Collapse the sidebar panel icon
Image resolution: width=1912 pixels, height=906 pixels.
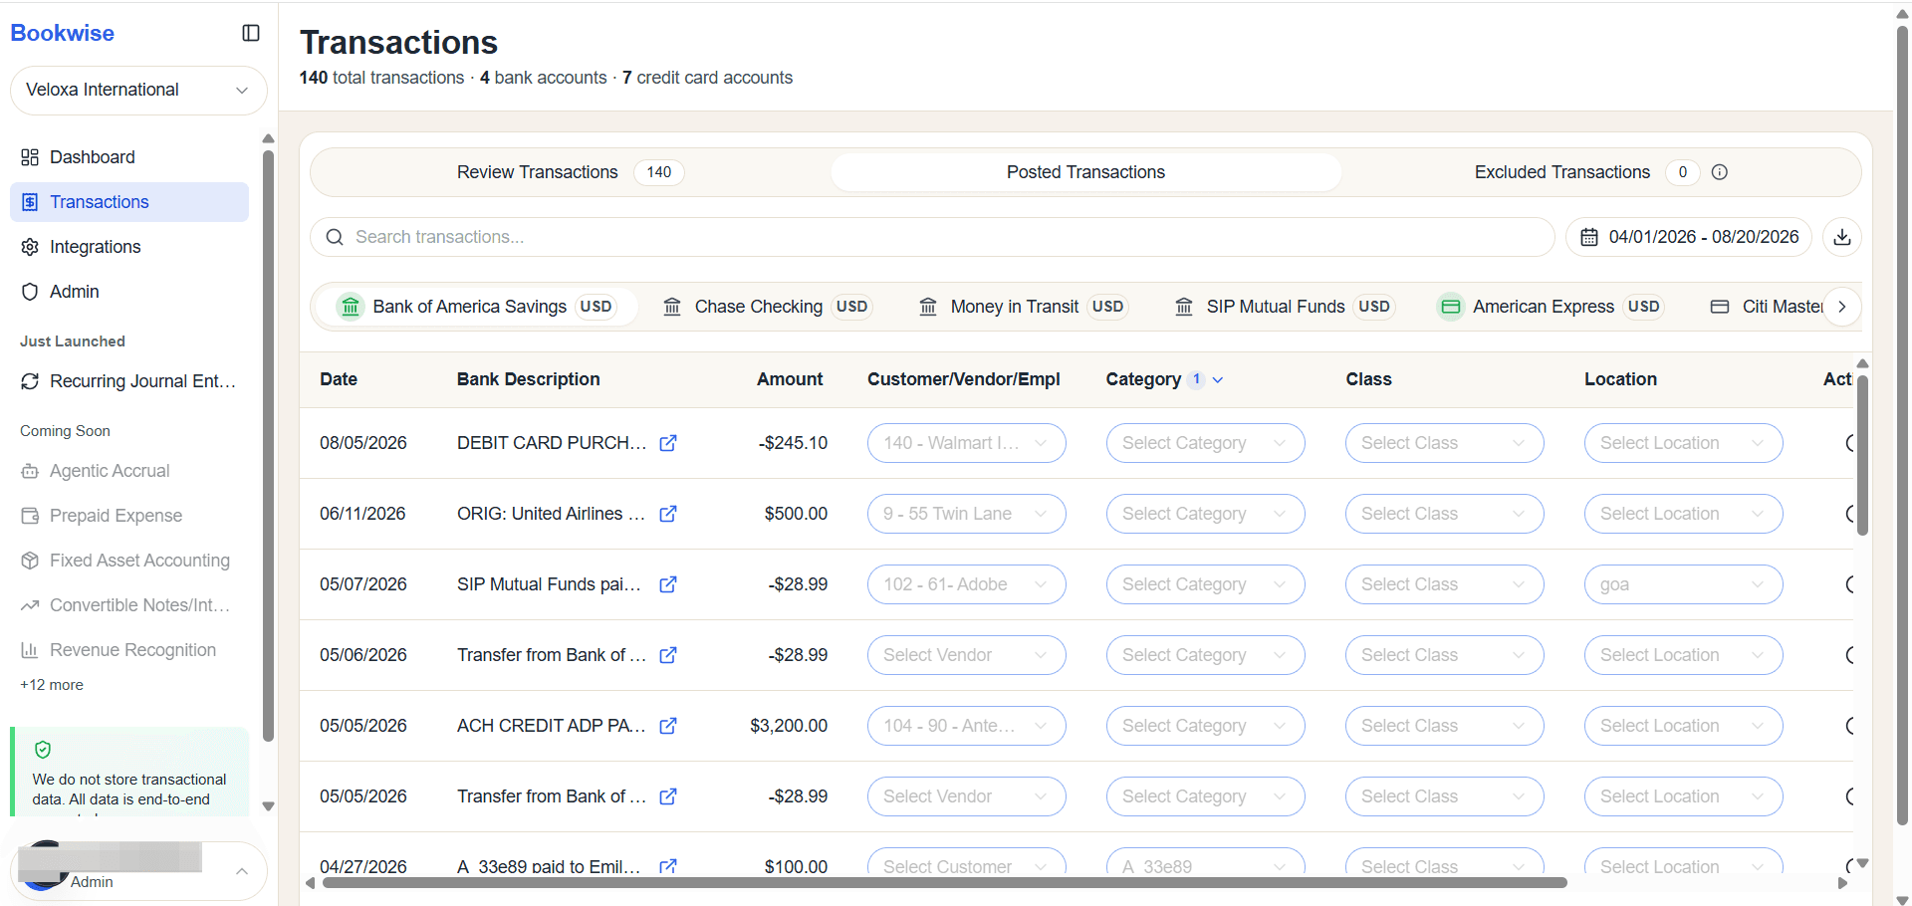tap(251, 33)
